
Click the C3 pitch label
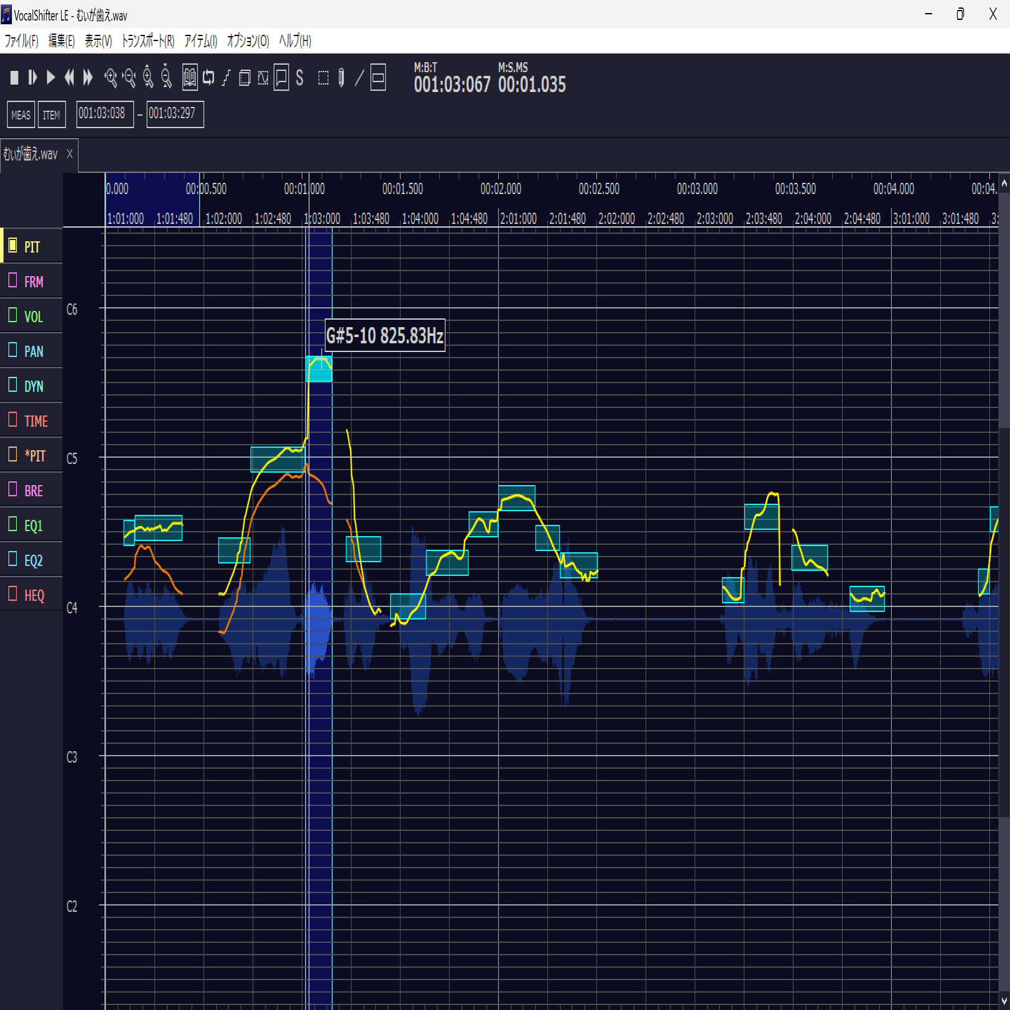point(72,757)
